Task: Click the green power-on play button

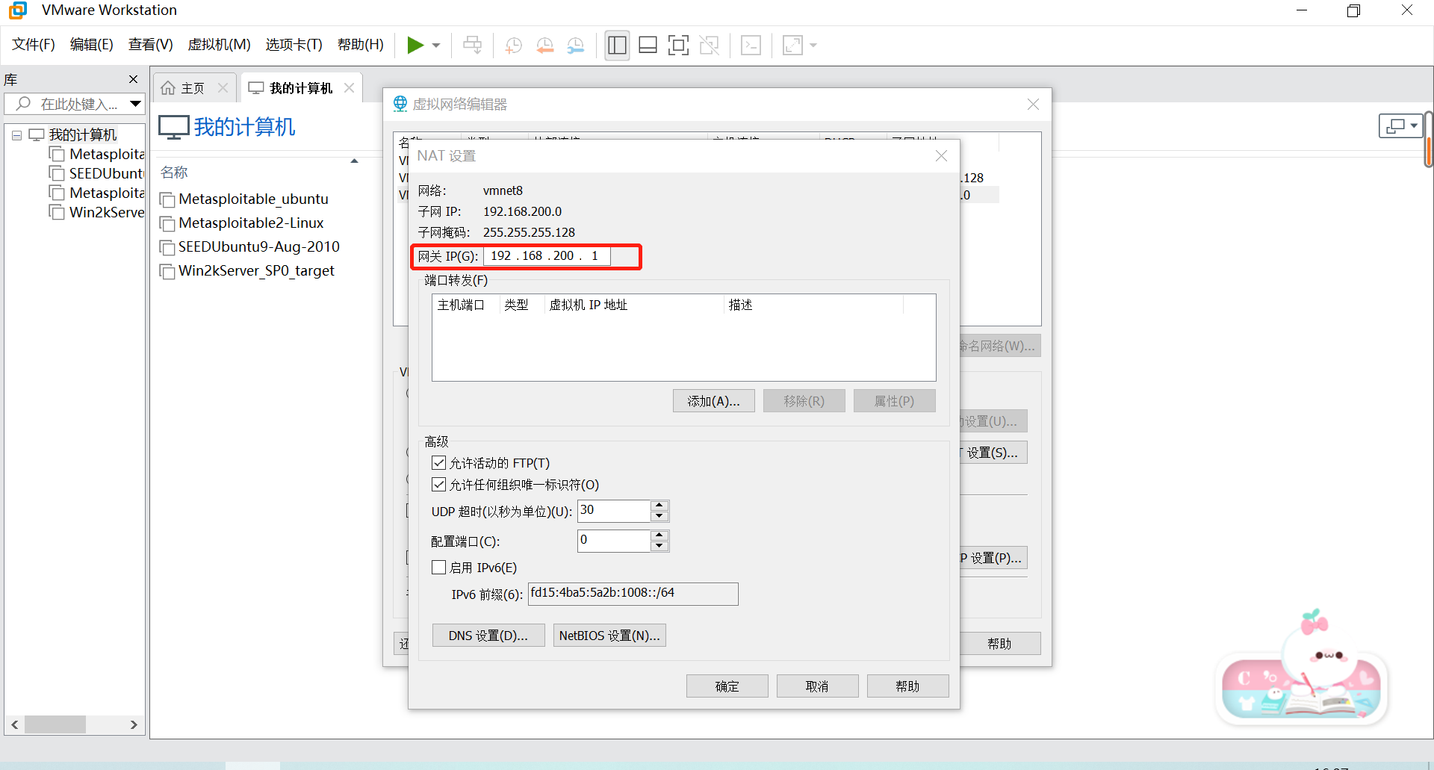Action: [x=415, y=46]
